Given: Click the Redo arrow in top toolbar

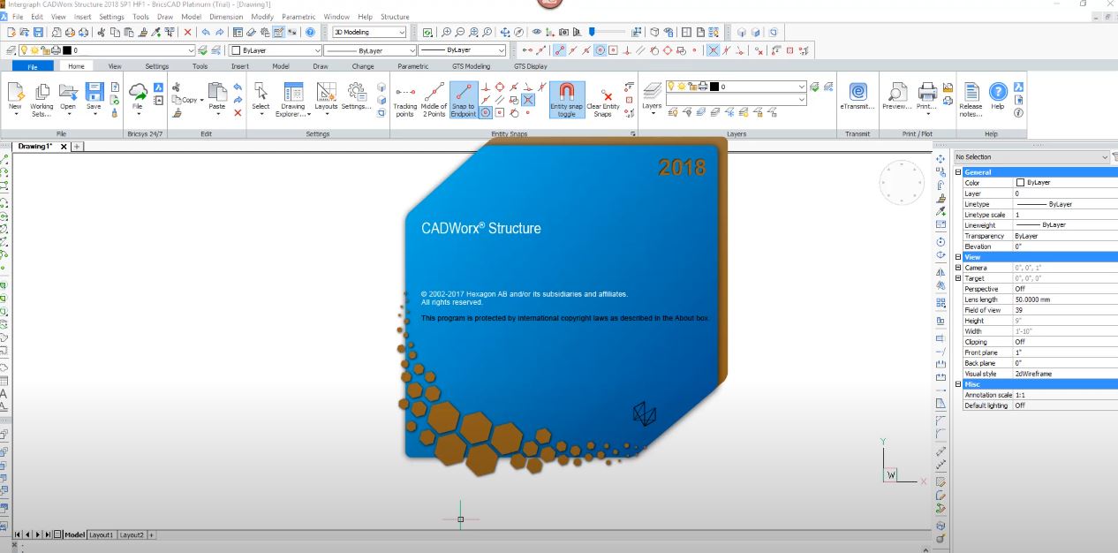Looking at the screenshot, I should 219,32.
